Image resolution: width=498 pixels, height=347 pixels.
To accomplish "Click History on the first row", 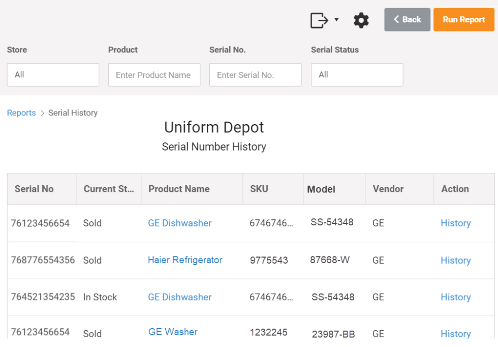I will (x=455, y=223).
